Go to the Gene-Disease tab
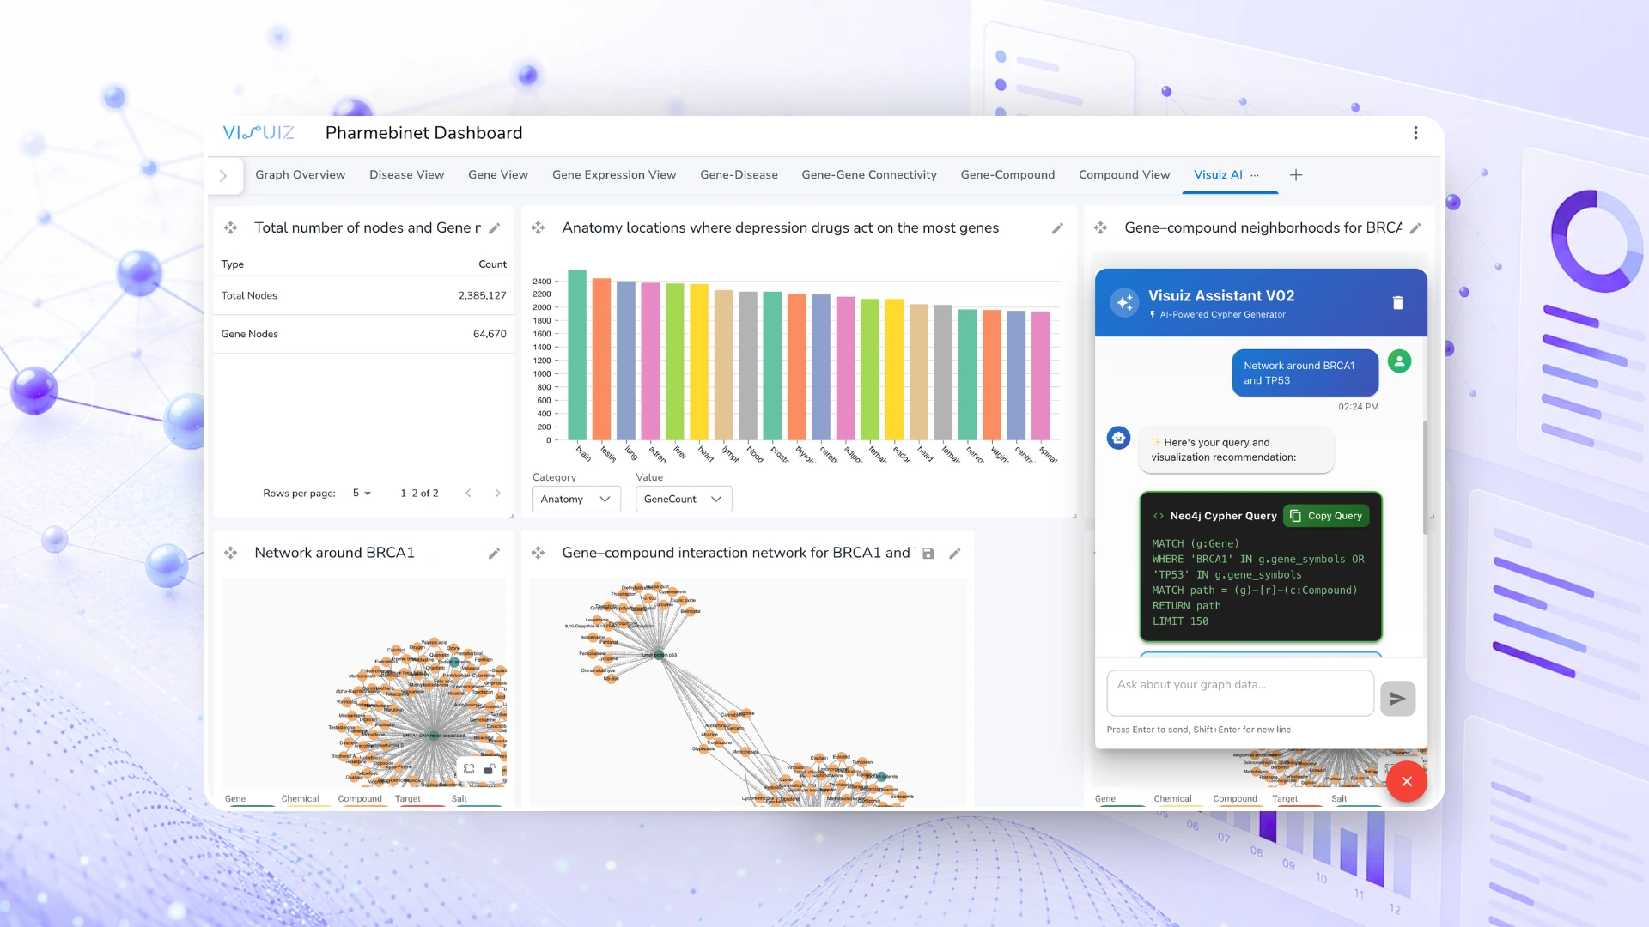 pyautogui.click(x=739, y=175)
